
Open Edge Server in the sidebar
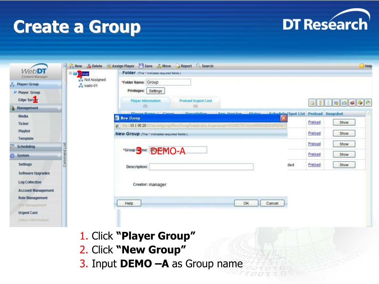28,100
